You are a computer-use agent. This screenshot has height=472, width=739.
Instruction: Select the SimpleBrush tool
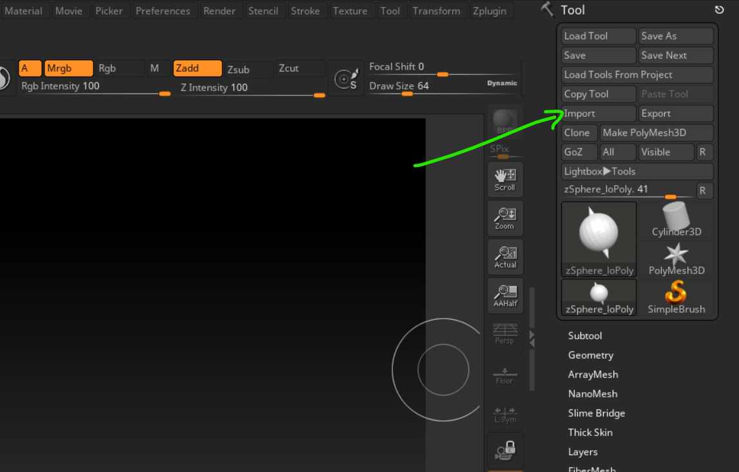[677, 297]
